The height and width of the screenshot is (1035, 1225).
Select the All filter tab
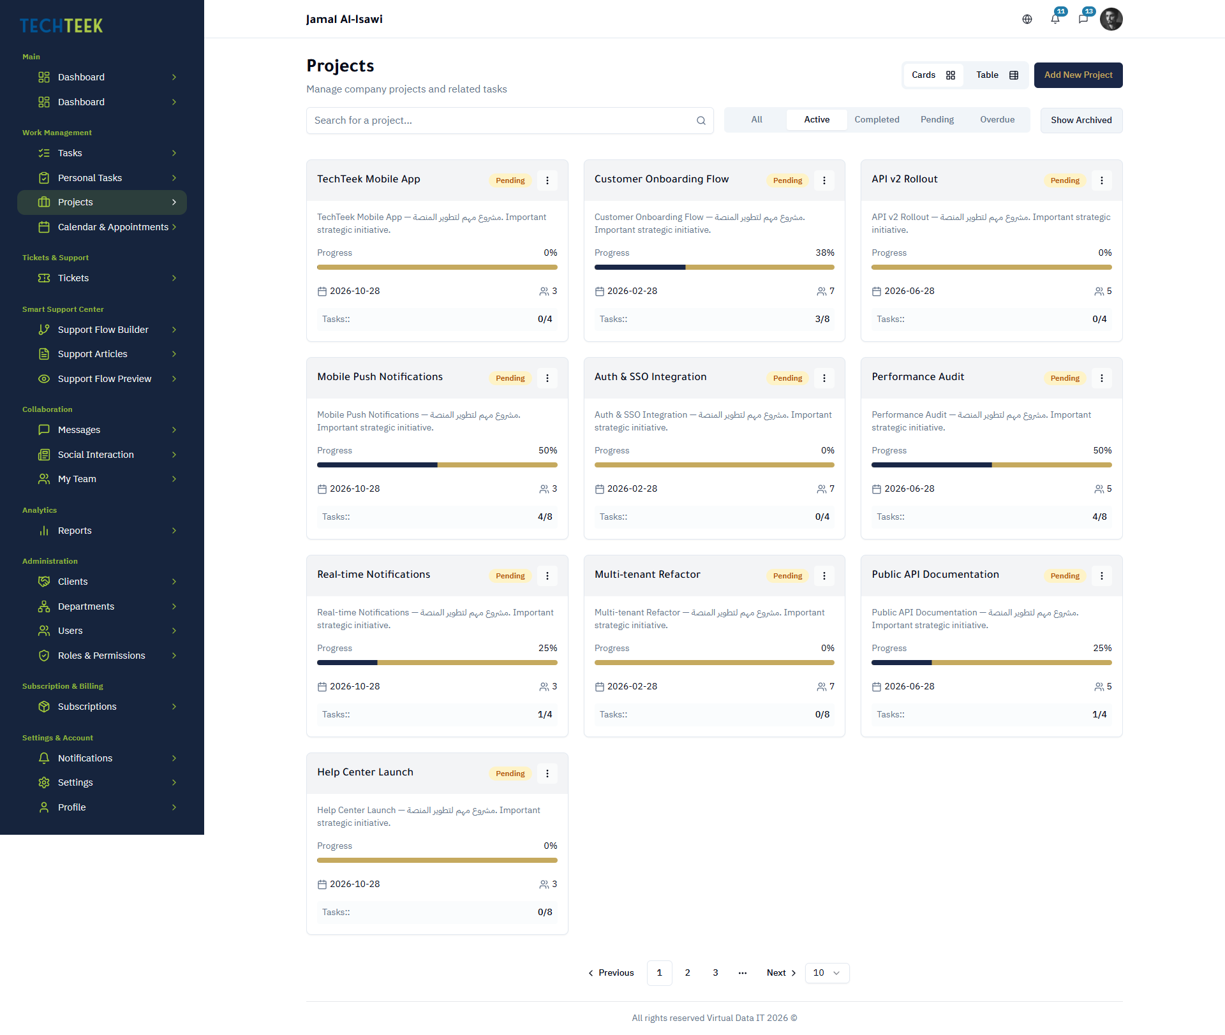point(757,120)
